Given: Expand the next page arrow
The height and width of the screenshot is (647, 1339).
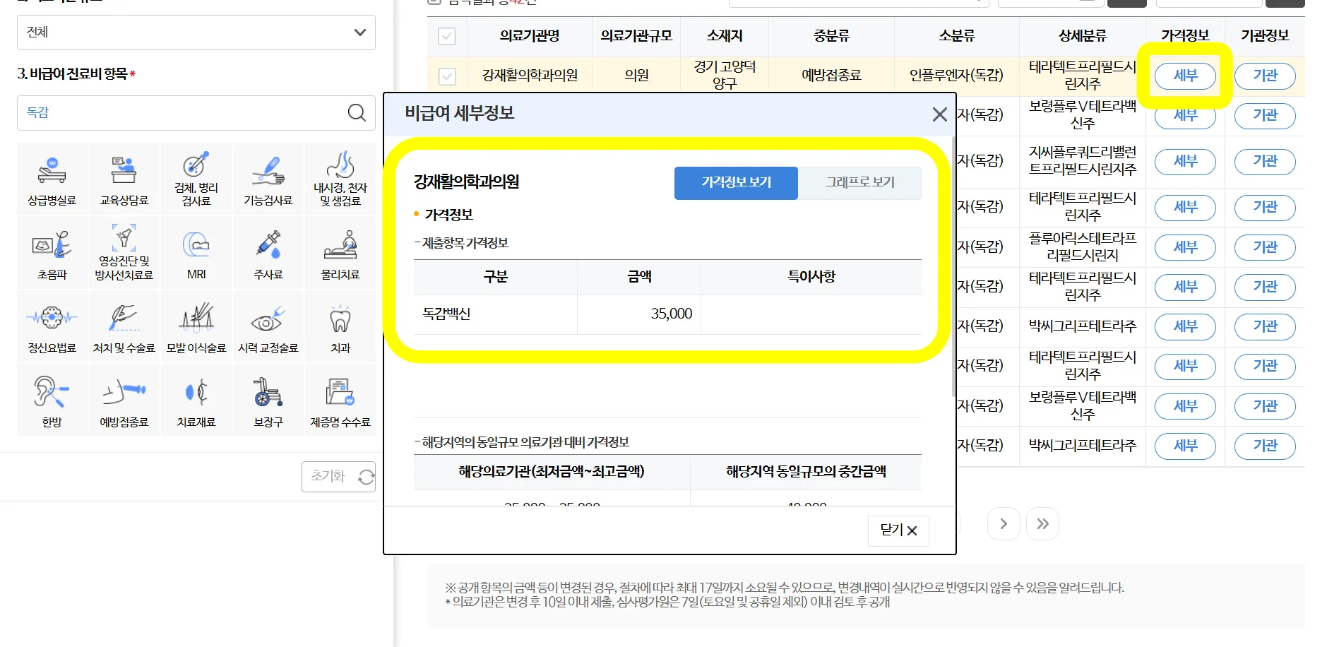Looking at the screenshot, I should 1004,523.
